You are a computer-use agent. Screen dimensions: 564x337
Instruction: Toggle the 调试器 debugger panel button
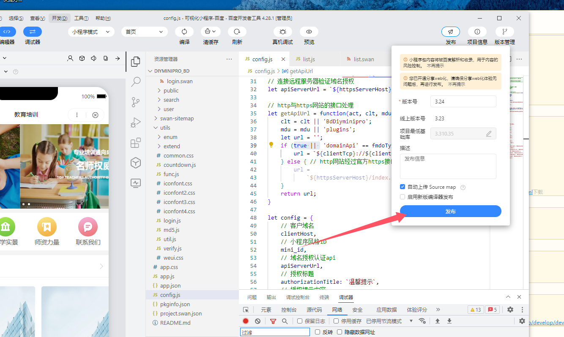coord(33,32)
